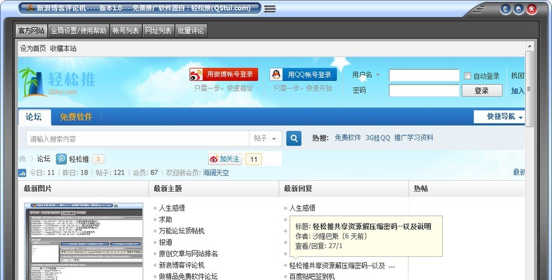The width and height of the screenshot is (552, 280).
Task: Click the statistics chart icon near 今日
Action: tap(22, 173)
